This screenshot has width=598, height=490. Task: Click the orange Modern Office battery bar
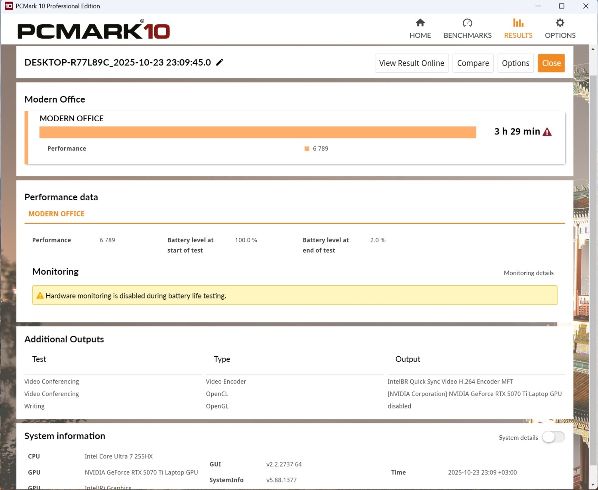pos(258,132)
